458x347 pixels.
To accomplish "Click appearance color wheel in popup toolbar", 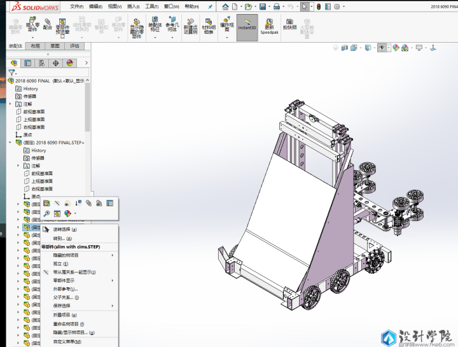I will tap(67, 213).
